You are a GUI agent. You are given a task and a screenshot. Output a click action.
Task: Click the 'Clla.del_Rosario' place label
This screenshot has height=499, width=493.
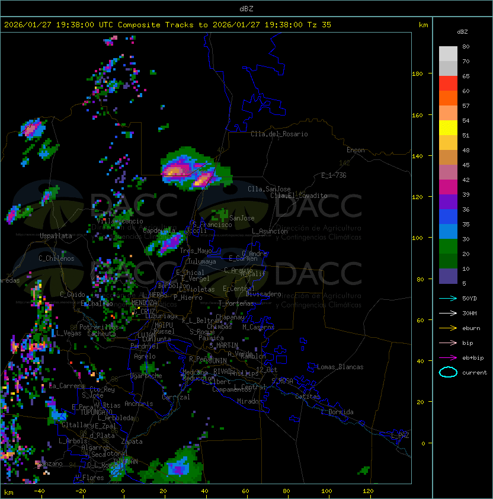pos(279,134)
